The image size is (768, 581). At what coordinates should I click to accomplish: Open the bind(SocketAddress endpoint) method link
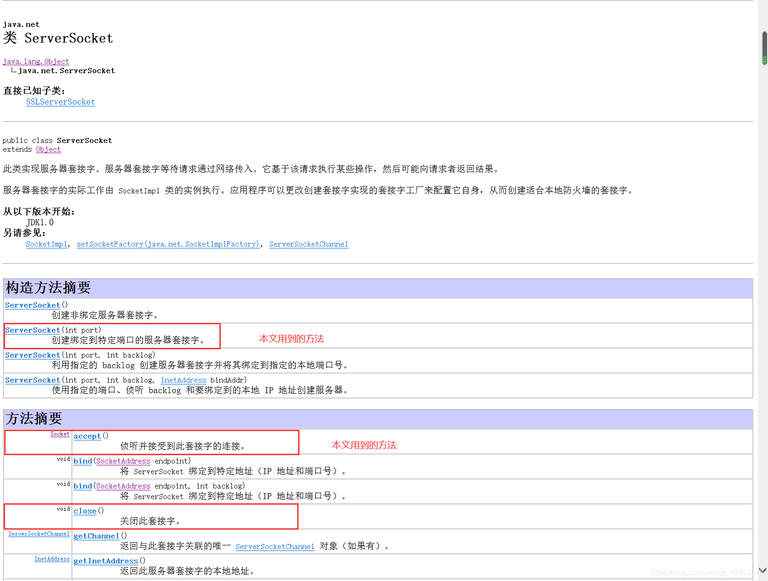point(83,461)
